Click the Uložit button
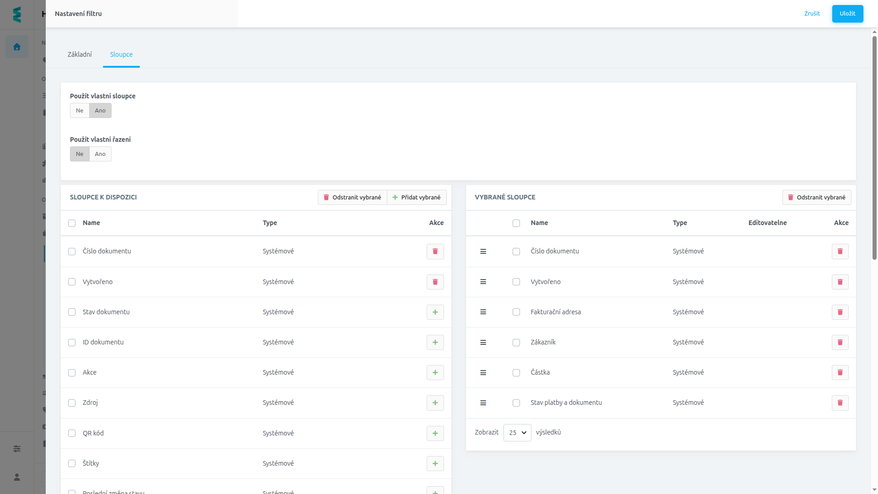The width and height of the screenshot is (878, 494). pyautogui.click(x=847, y=14)
